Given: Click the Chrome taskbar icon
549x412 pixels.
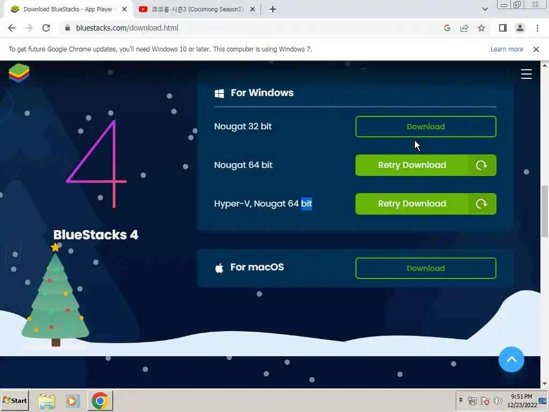Looking at the screenshot, I should coord(100,401).
